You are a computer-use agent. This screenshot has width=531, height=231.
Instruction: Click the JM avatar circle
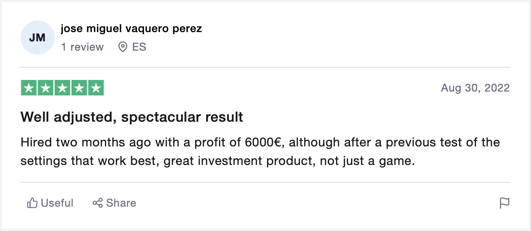(x=37, y=37)
